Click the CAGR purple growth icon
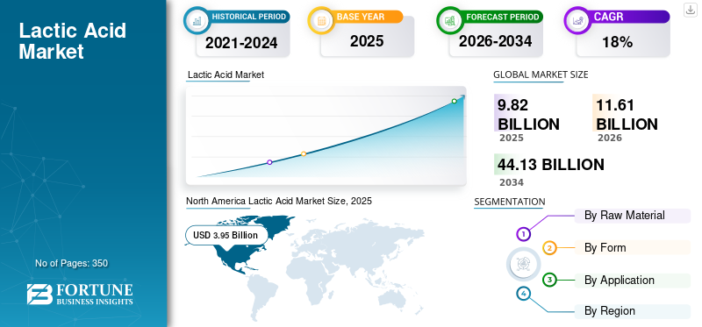This screenshot has width=702, height=327. click(x=577, y=20)
